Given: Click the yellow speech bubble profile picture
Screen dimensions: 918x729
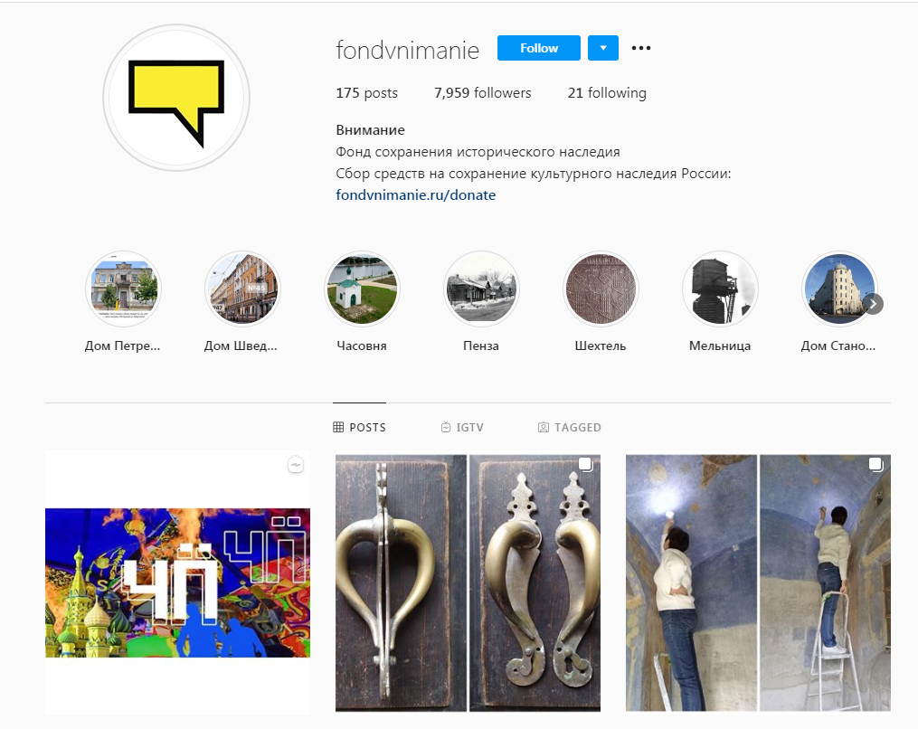Looking at the screenshot, I should (x=176, y=98).
